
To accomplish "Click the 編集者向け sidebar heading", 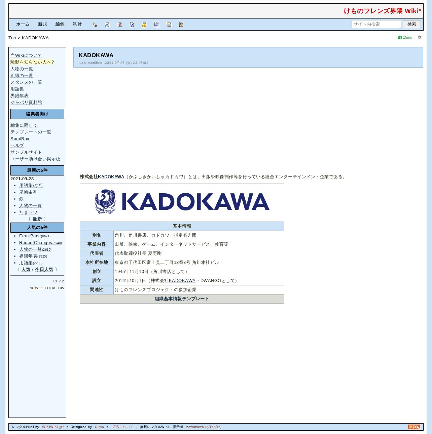I will click(37, 114).
